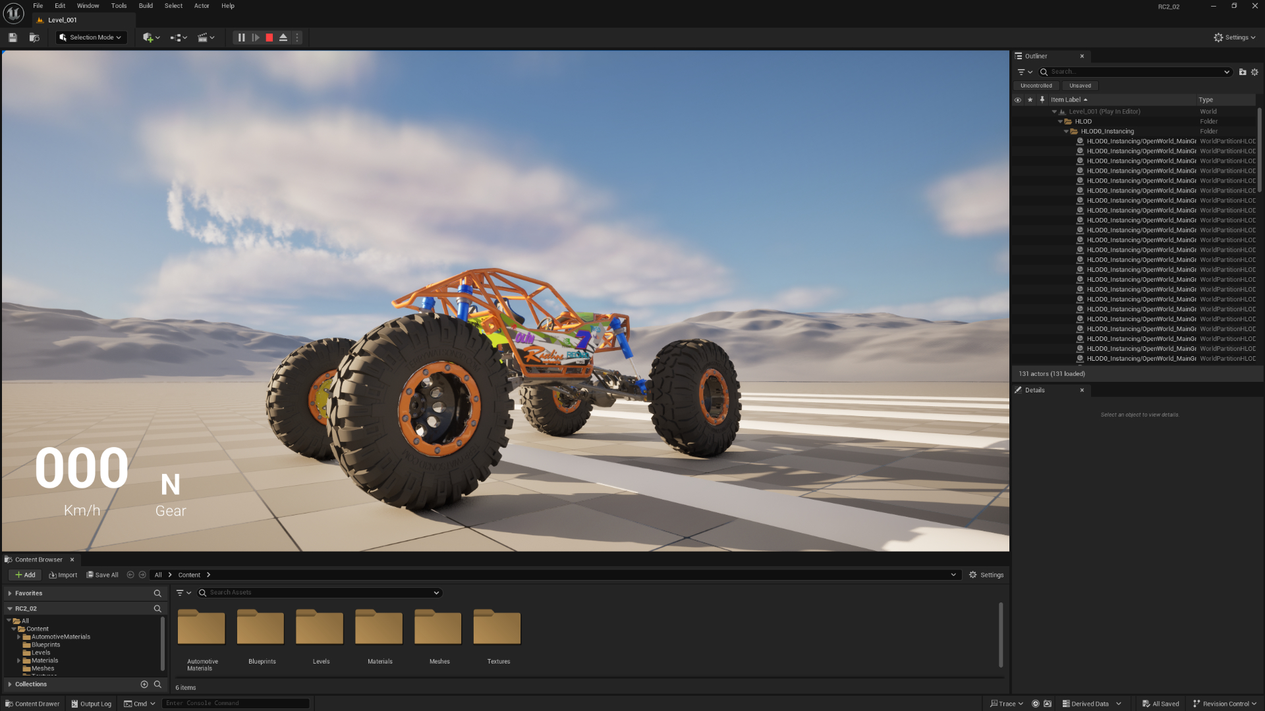The width and height of the screenshot is (1265, 711).
Task: Pause the play-in-editor simulation
Action: pyautogui.click(x=241, y=38)
